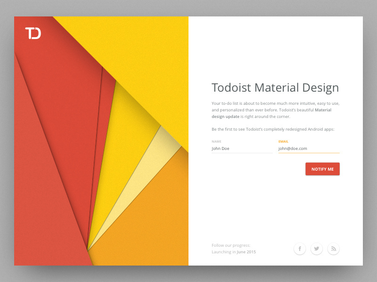Open the Twitter bird icon
The height and width of the screenshot is (282, 377).
[x=316, y=249]
